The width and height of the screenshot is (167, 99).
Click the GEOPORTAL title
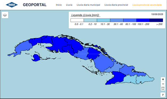click(35, 5)
